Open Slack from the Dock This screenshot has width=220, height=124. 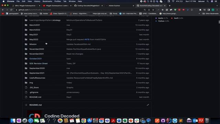coord(137,121)
